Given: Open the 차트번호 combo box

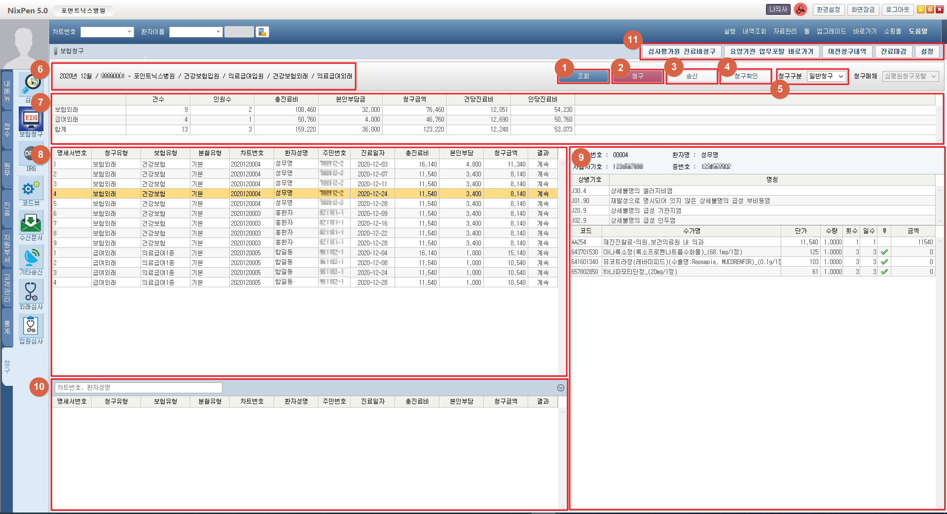Looking at the screenshot, I should pyautogui.click(x=107, y=32).
